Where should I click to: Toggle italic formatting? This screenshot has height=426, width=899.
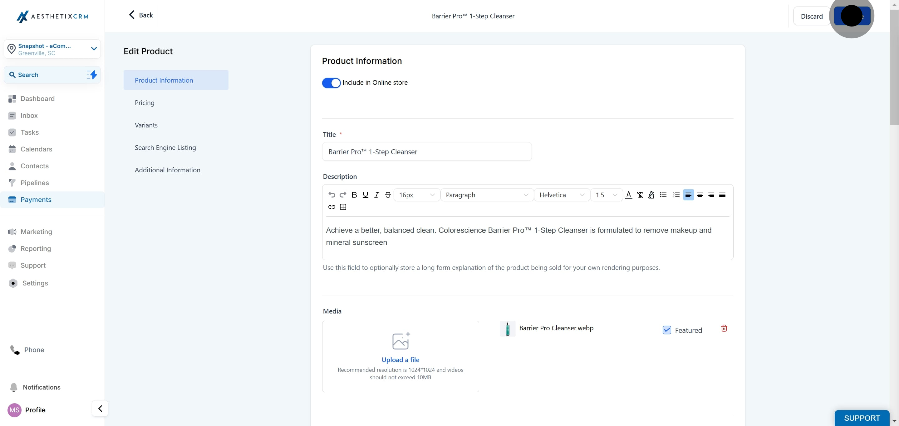[x=376, y=195]
